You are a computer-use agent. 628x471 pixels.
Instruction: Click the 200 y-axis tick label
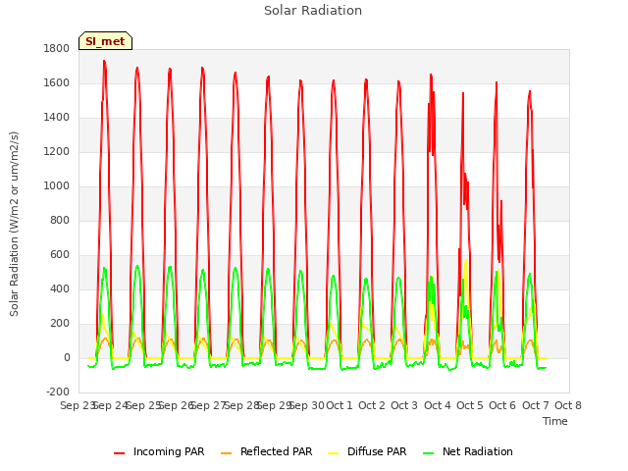pyautogui.click(x=60, y=324)
